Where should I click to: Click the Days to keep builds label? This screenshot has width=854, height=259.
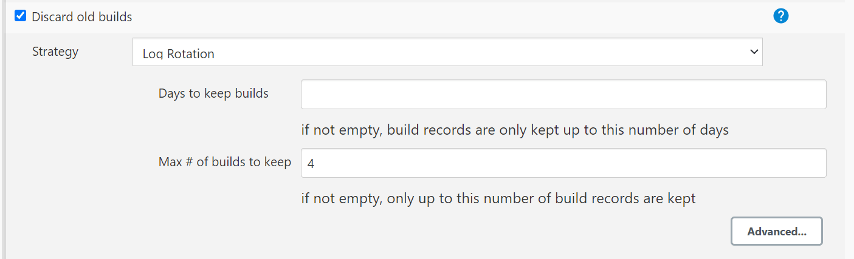[x=213, y=93]
